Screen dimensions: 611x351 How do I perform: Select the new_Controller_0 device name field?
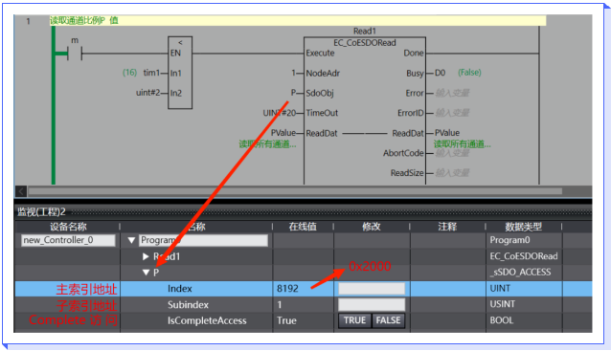tap(68, 240)
